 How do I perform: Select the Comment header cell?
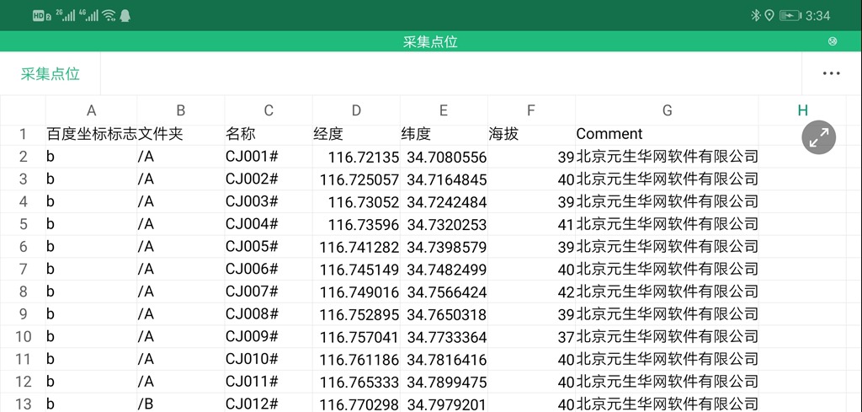pyautogui.click(x=666, y=134)
